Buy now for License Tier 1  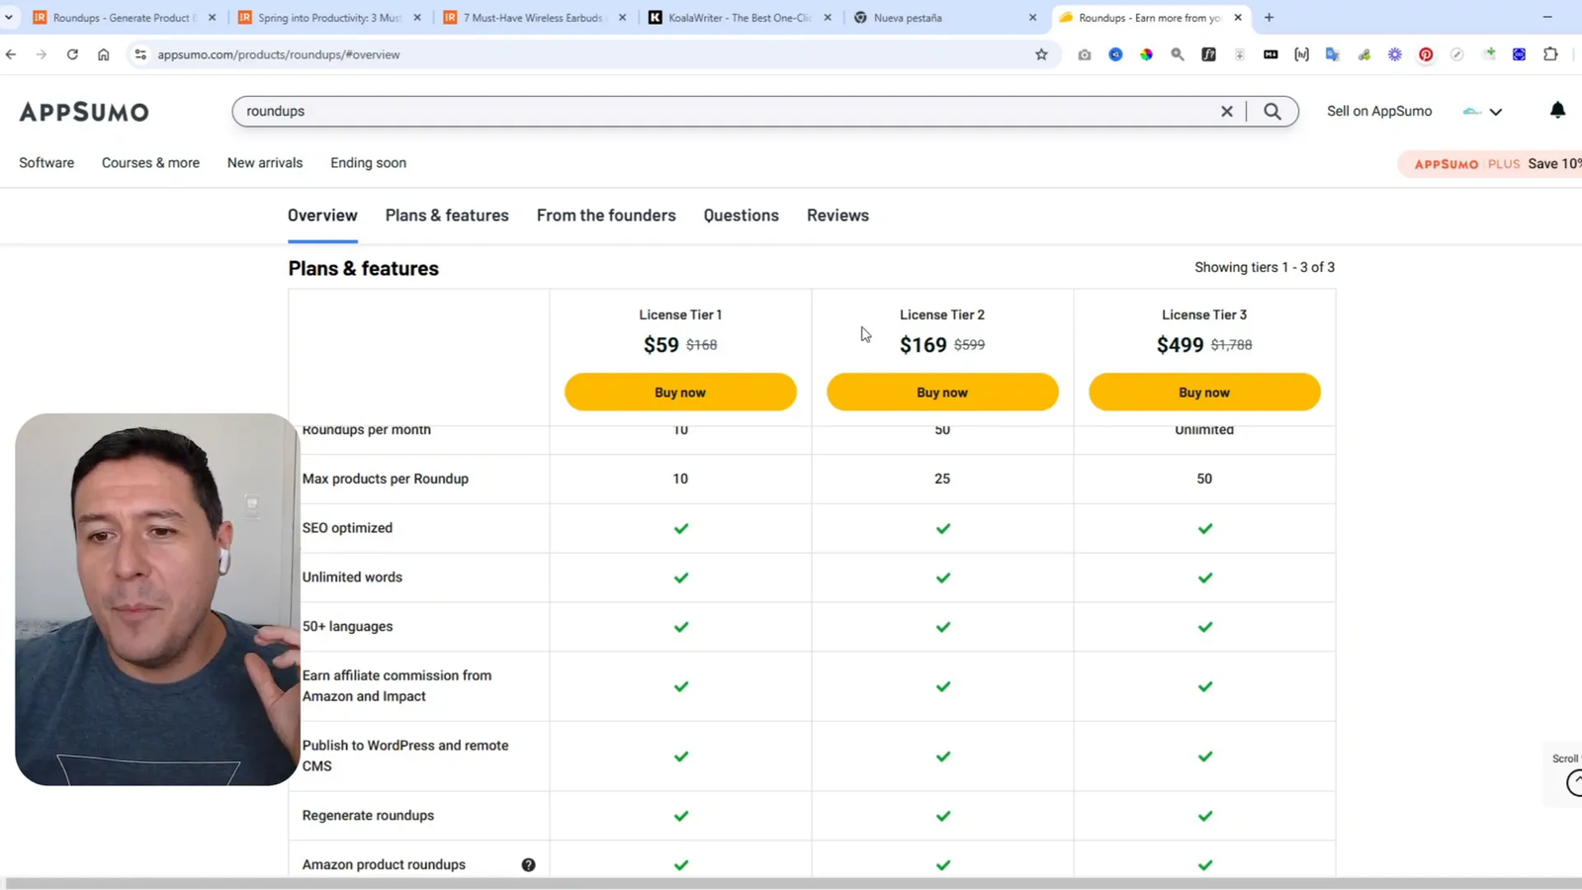click(x=680, y=393)
